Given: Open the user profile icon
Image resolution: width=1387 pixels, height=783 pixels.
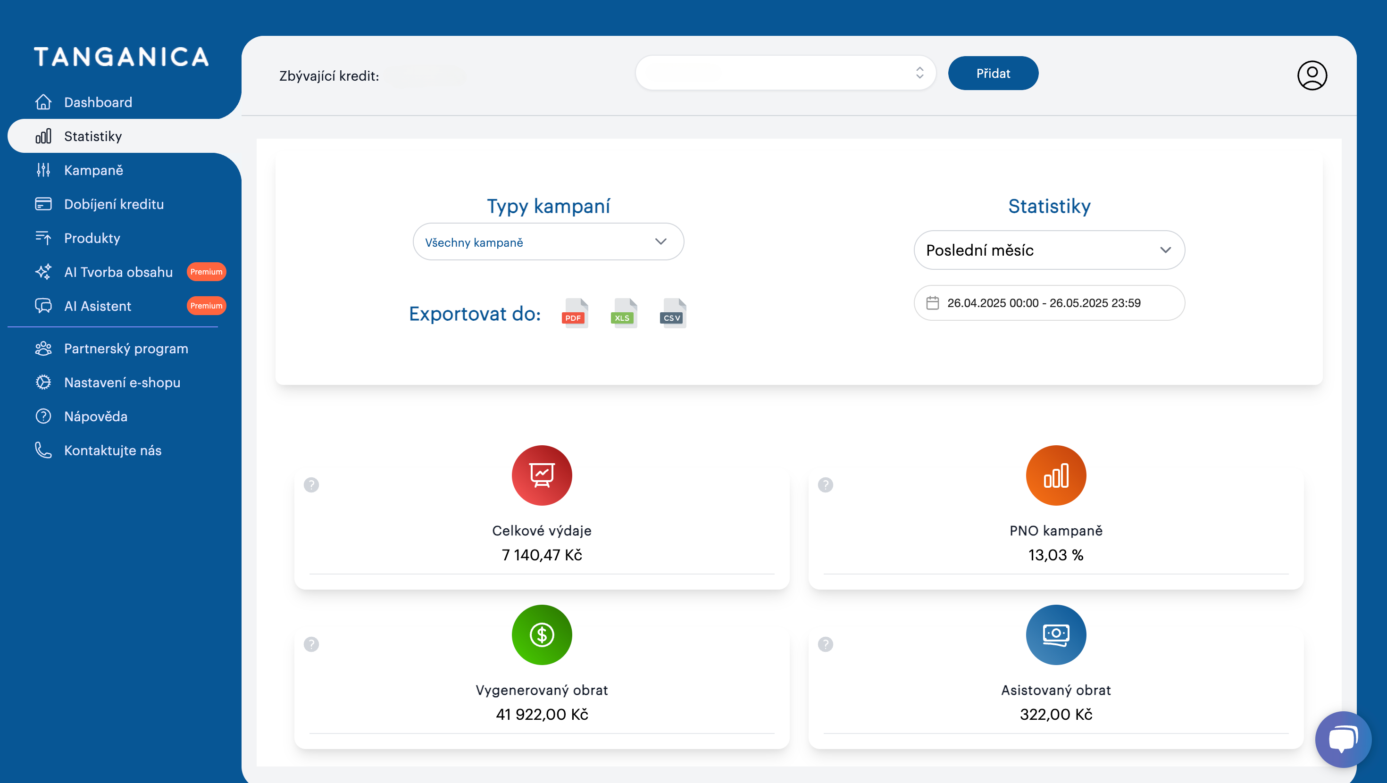Looking at the screenshot, I should coord(1312,75).
